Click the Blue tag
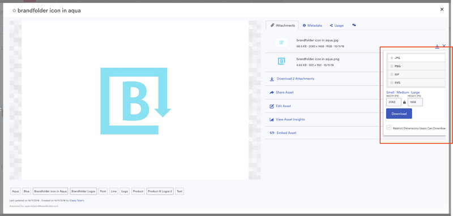Image resolution: width=453 pixels, height=216 pixels. pos(27,191)
